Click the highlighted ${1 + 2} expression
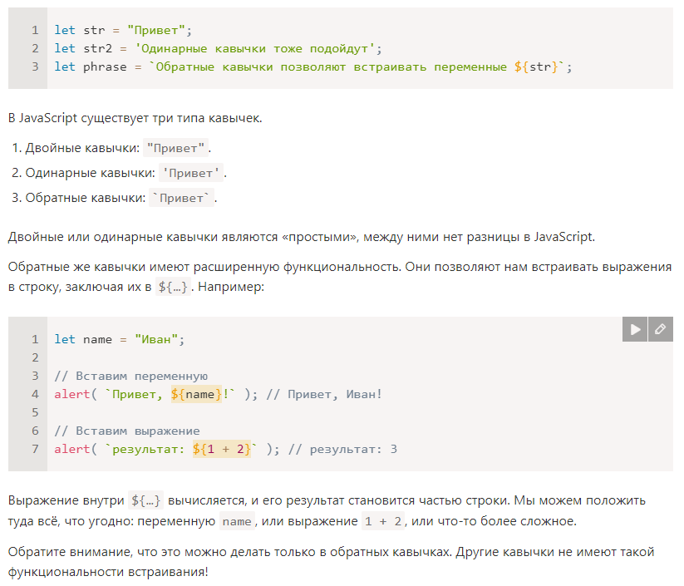This screenshot has width=684, height=586. click(x=222, y=449)
